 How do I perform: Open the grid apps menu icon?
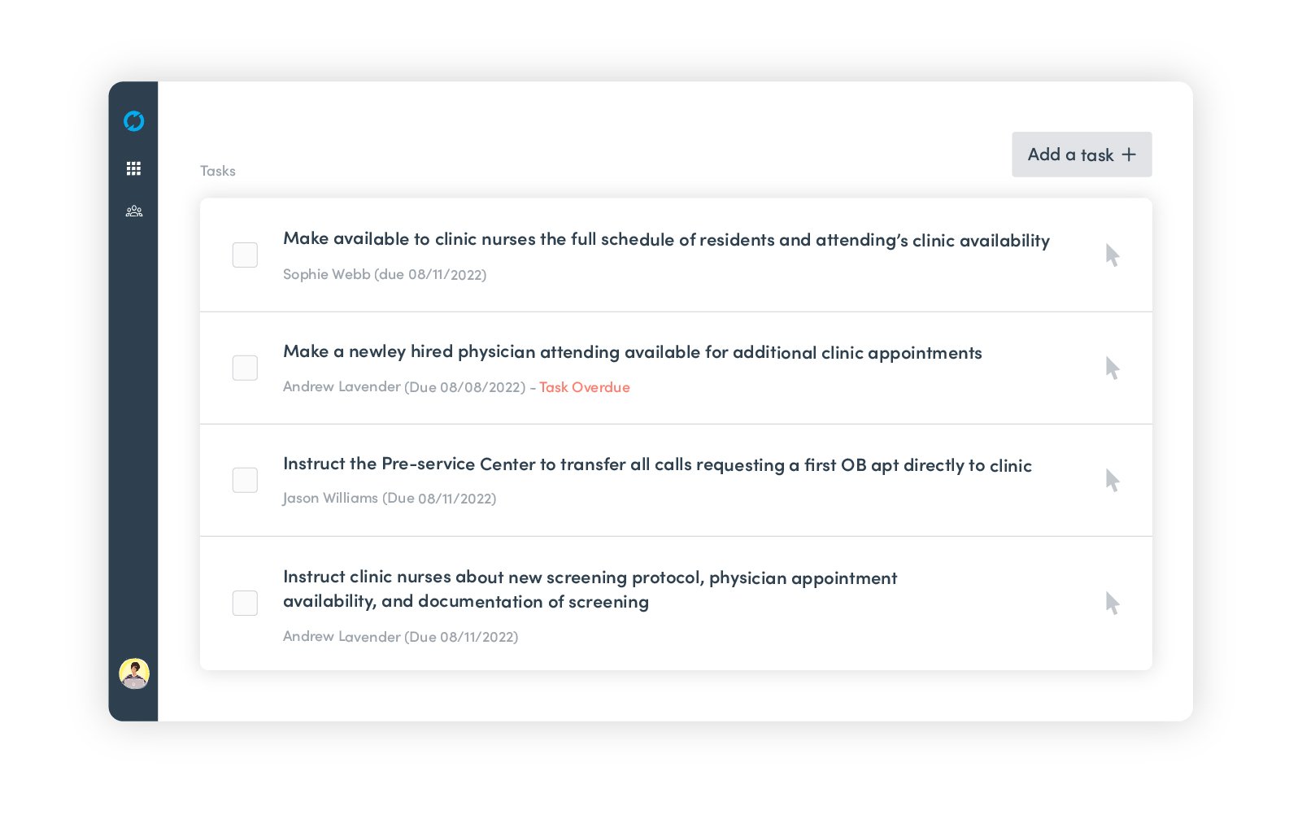click(133, 168)
